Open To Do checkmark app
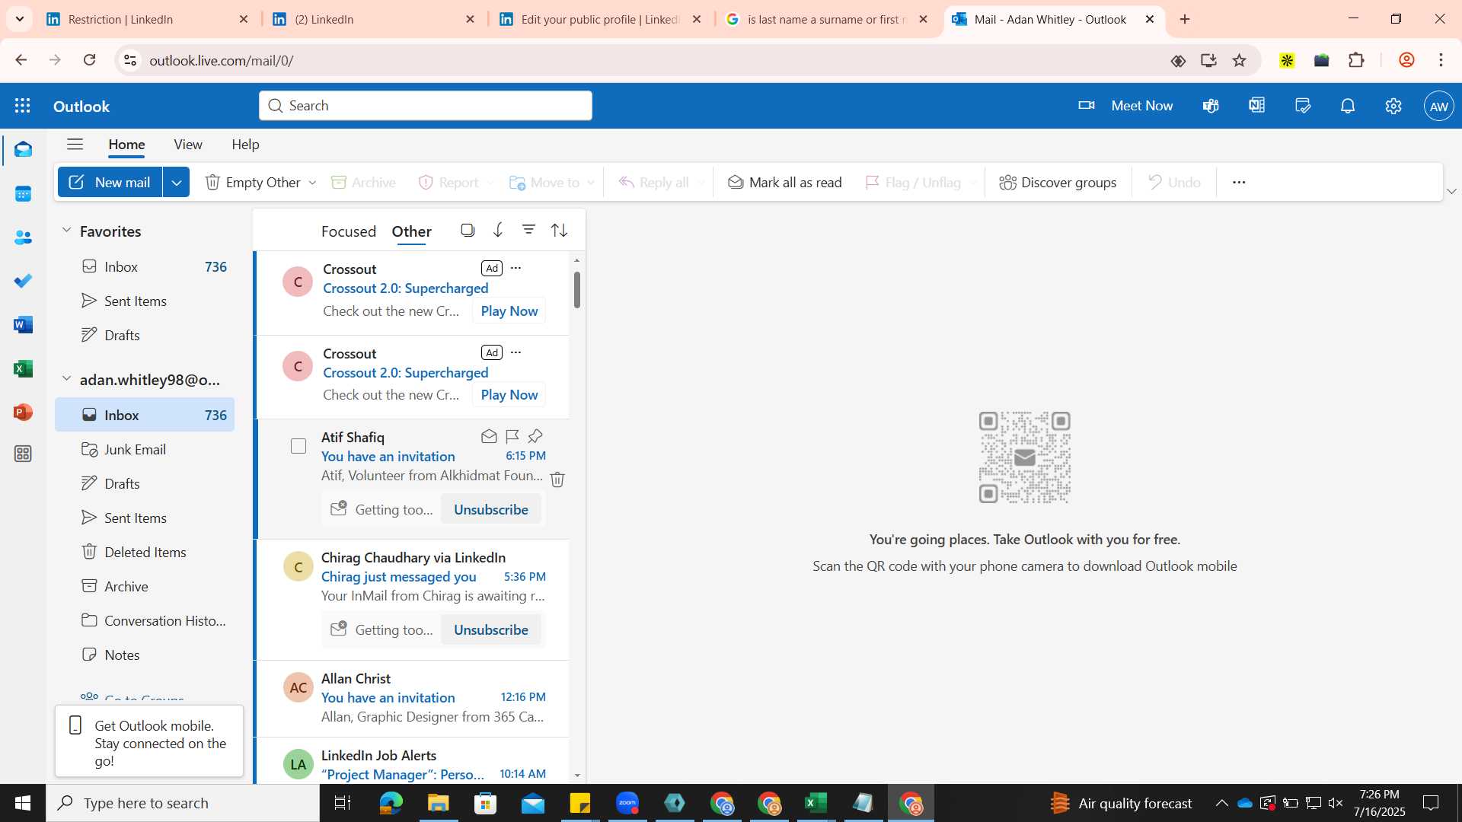This screenshot has height=822, width=1462. pyautogui.click(x=23, y=281)
